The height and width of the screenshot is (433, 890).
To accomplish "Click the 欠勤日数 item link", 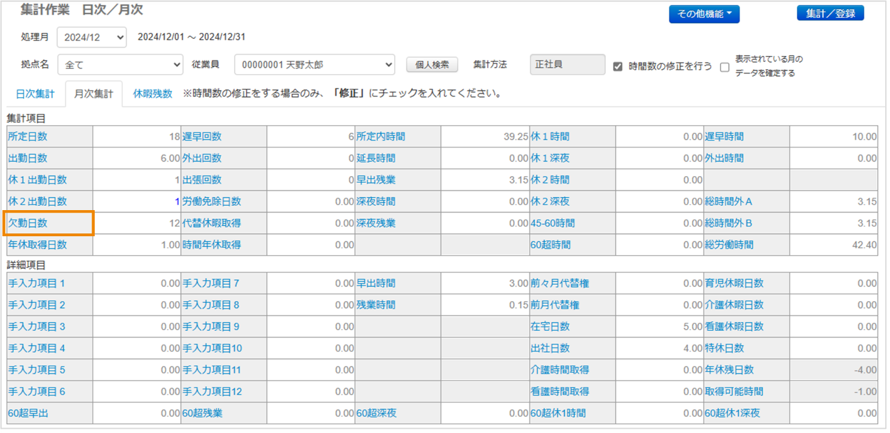I will 27,223.
